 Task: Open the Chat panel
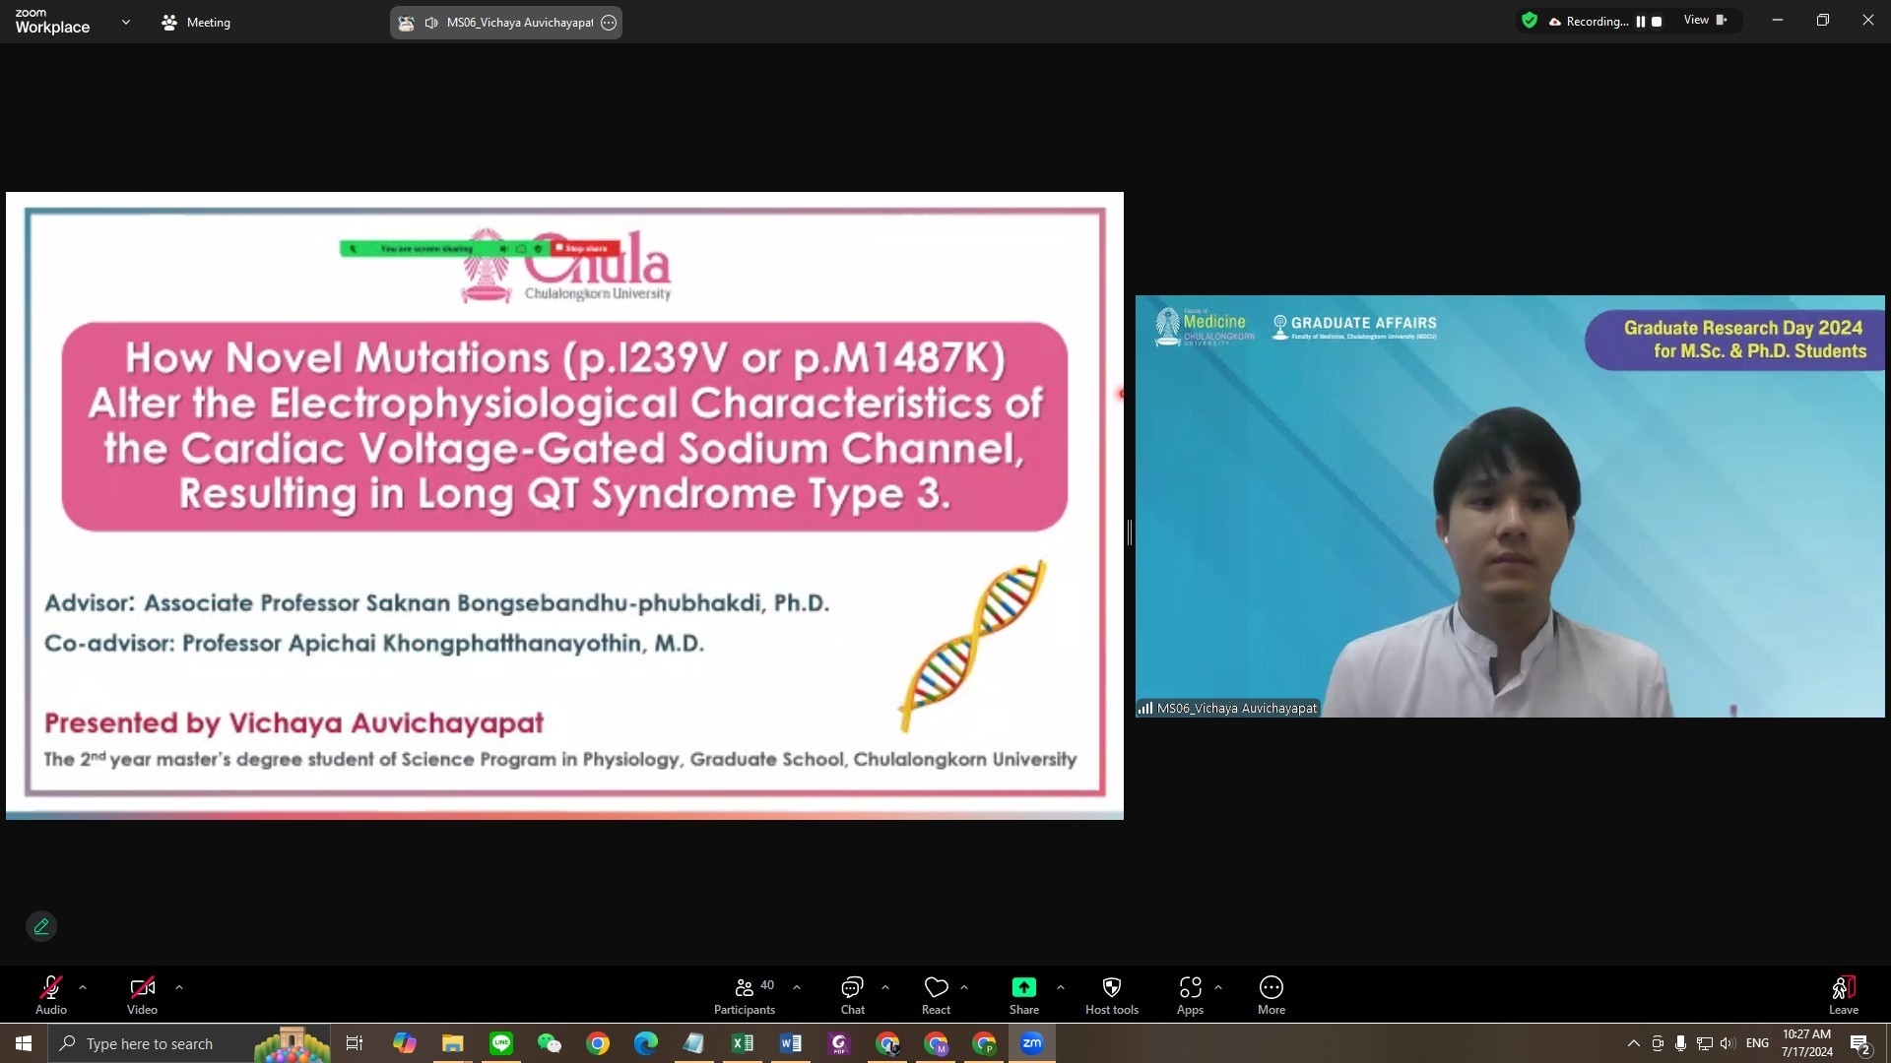click(852, 994)
